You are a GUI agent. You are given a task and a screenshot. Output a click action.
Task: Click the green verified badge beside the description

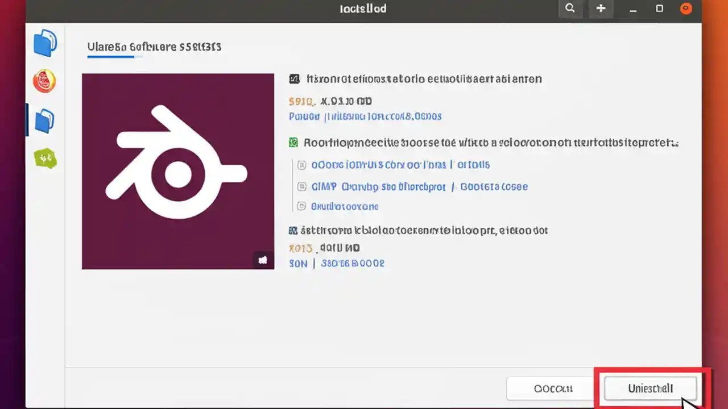[x=293, y=142]
